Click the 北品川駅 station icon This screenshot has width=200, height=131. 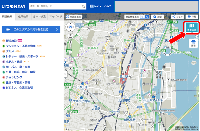click(124, 97)
